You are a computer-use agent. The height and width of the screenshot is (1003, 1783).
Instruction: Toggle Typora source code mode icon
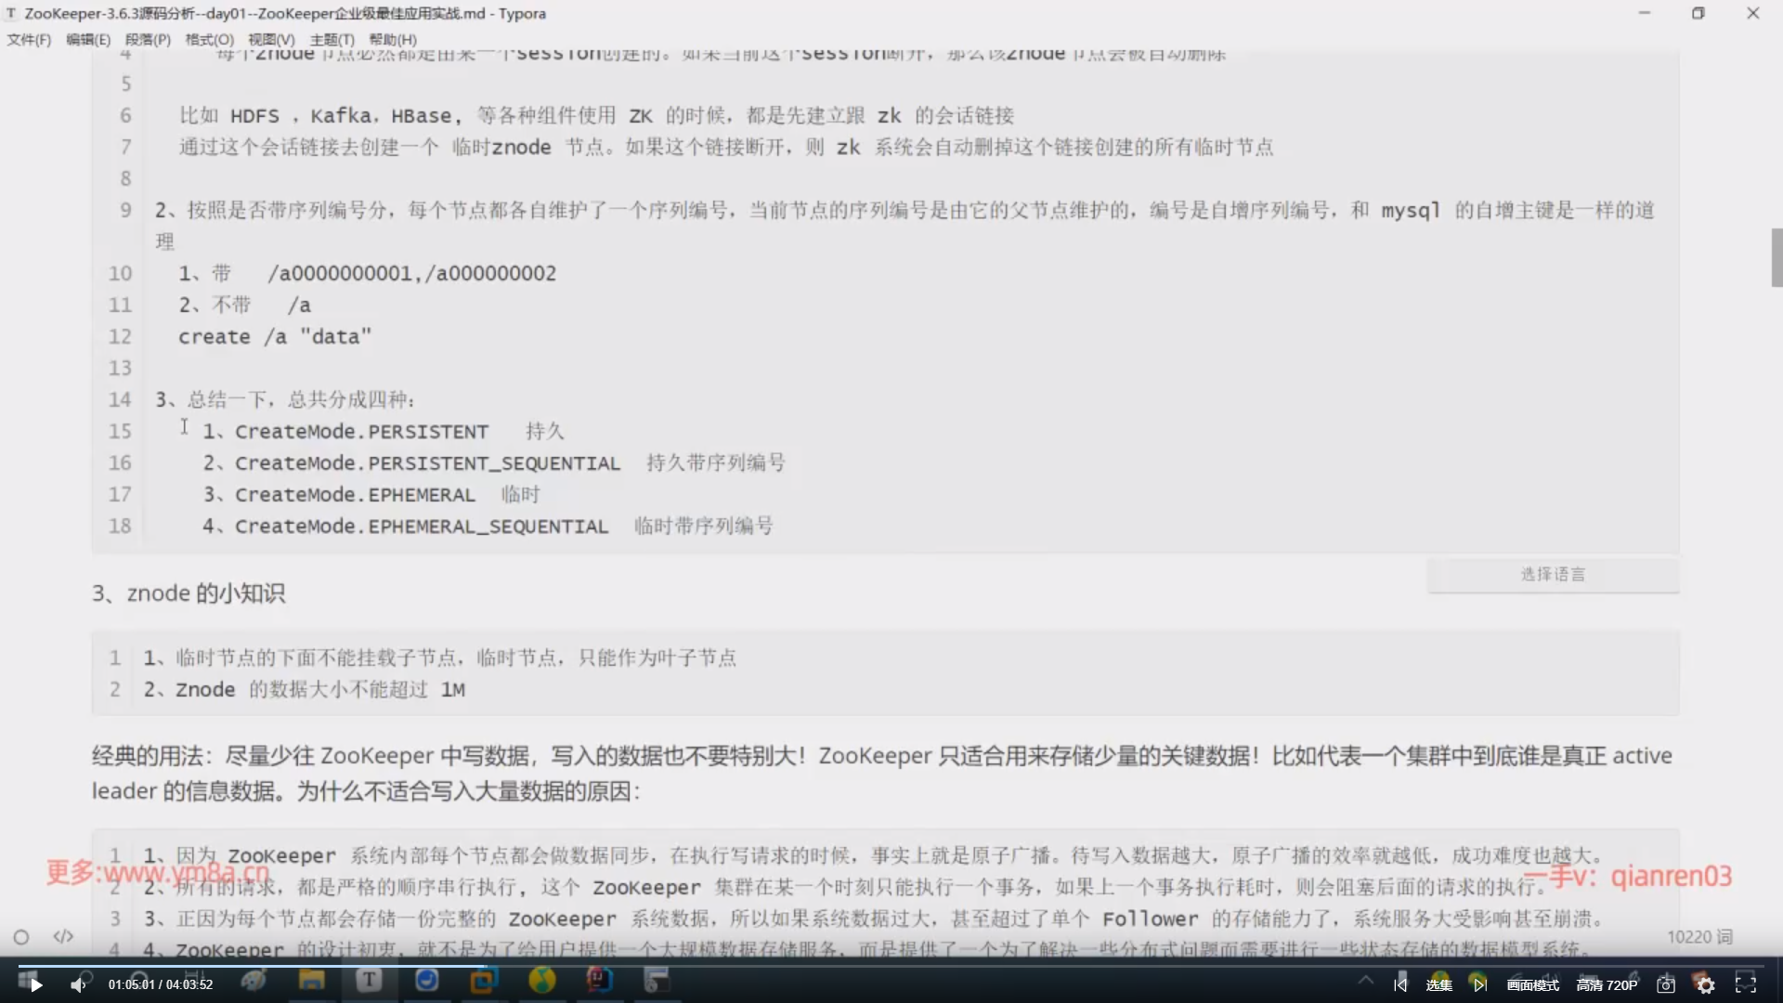click(63, 936)
